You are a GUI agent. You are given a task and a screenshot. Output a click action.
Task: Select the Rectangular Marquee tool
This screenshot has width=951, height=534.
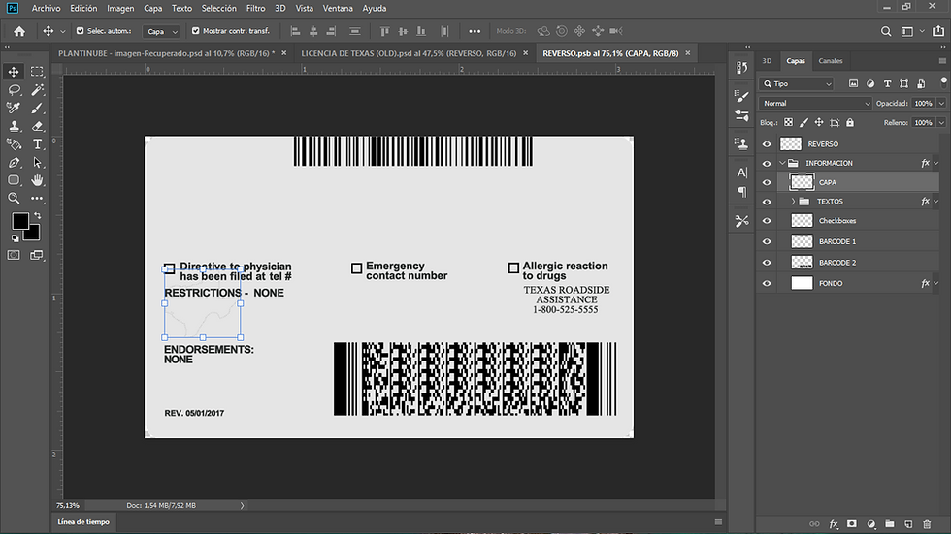[x=37, y=72]
